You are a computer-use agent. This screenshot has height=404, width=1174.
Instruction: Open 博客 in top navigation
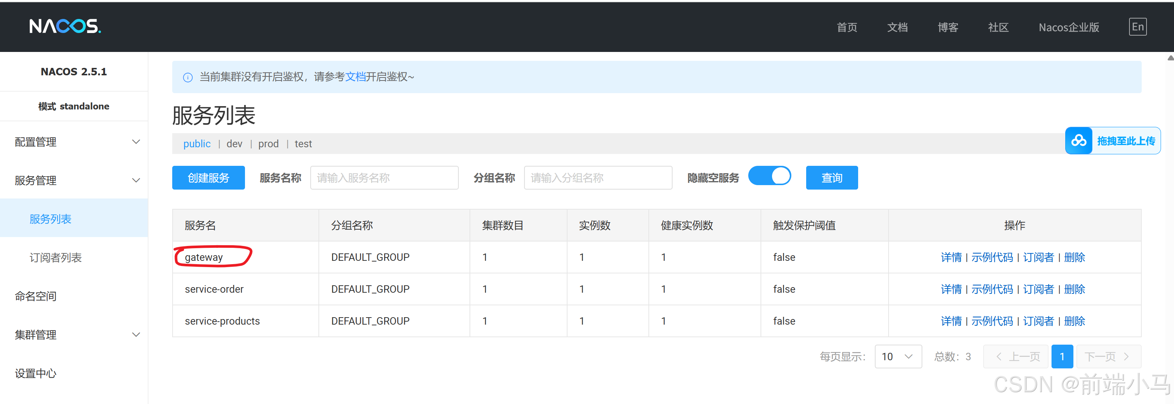[x=948, y=27]
